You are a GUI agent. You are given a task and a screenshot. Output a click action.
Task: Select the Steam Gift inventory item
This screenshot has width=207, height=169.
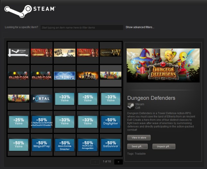19,53
